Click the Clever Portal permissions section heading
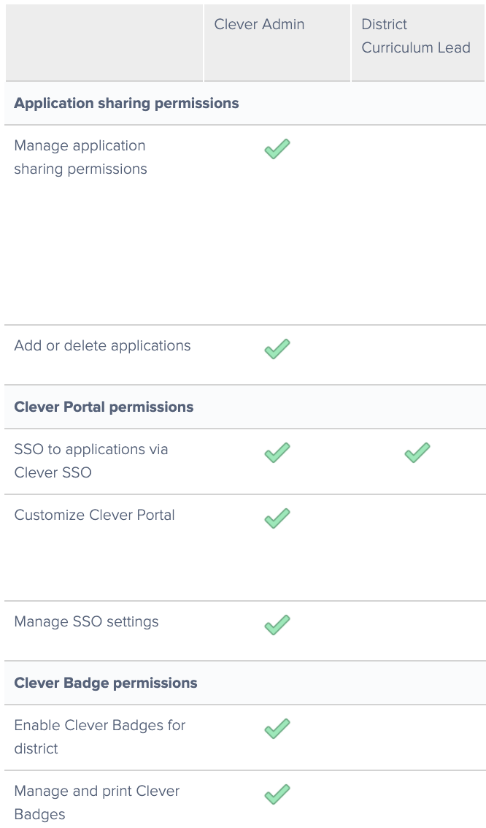This screenshot has width=486, height=828. pos(104,407)
